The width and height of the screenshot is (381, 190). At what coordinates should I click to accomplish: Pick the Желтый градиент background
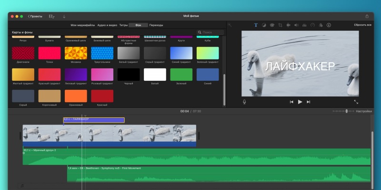pos(23,75)
